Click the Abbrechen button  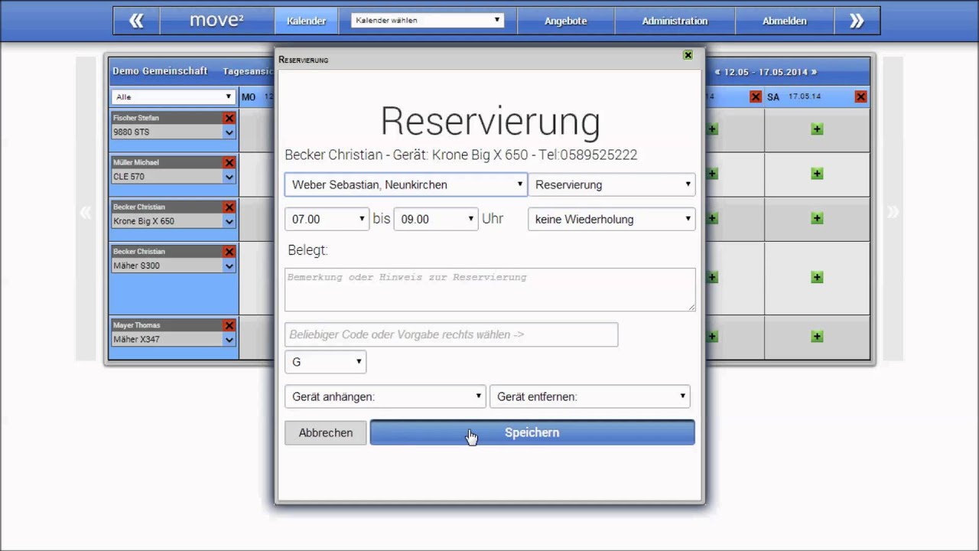click(x=326, y=432)
